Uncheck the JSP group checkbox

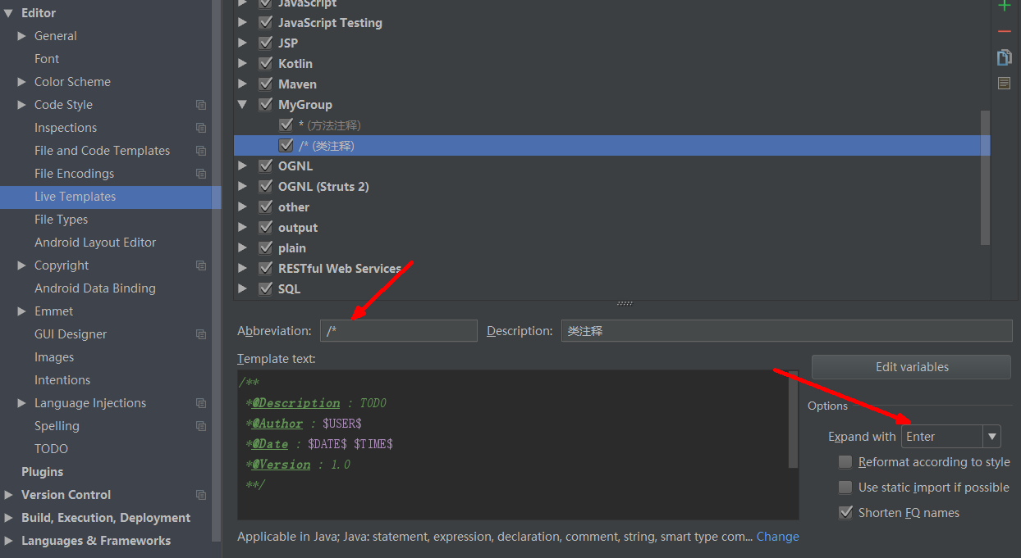265,43
